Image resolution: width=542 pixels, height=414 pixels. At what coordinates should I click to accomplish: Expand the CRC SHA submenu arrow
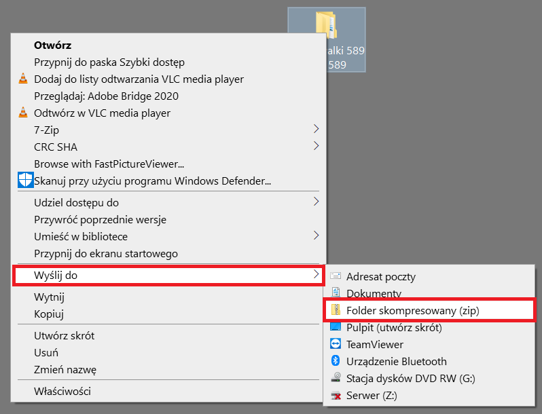(x=316, y=145)
